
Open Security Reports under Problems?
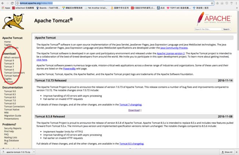pyautogui.click(x=13, y=128)
